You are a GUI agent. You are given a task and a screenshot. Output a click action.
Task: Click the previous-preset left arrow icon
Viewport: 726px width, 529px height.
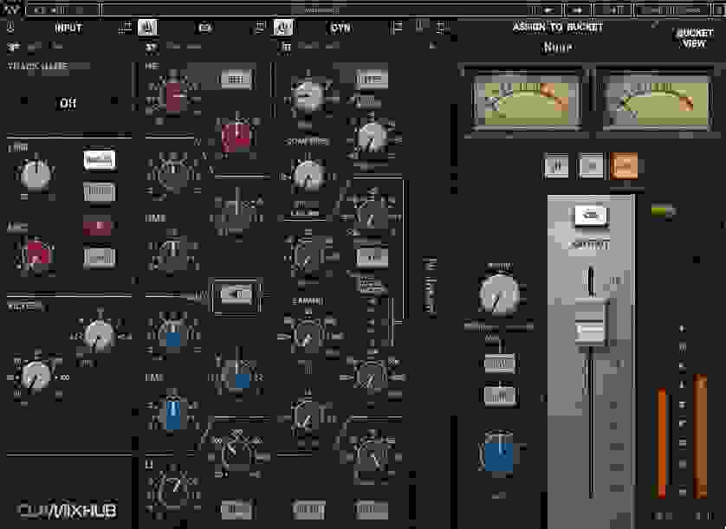(551, 10)
